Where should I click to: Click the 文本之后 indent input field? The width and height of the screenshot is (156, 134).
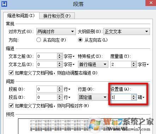(x=47, y=64)
